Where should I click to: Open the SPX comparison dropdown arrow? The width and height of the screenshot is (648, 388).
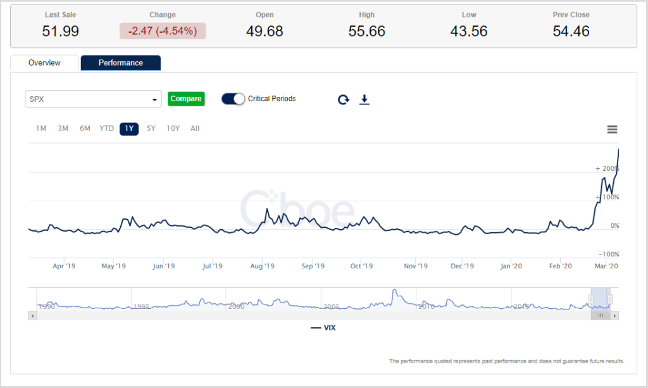154,99
